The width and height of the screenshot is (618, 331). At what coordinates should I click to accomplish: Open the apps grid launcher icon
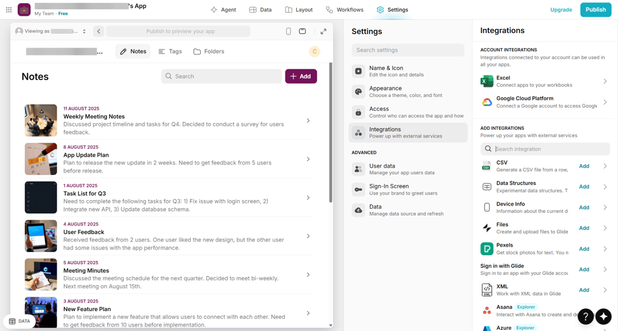click(8, 10)
